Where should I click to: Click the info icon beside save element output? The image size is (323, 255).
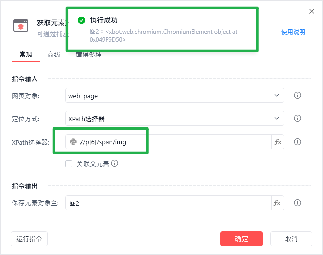coord(297,203)
